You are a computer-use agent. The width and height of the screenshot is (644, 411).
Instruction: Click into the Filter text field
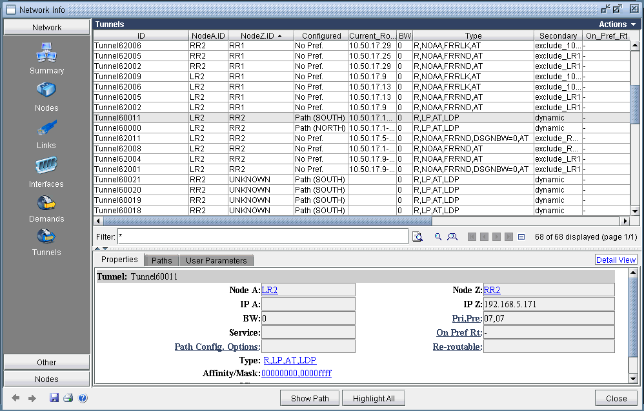(263, 236)
